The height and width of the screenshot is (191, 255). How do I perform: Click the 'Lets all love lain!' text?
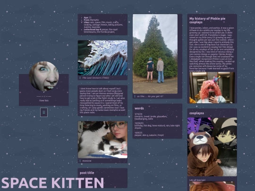(x=197, y=180)
